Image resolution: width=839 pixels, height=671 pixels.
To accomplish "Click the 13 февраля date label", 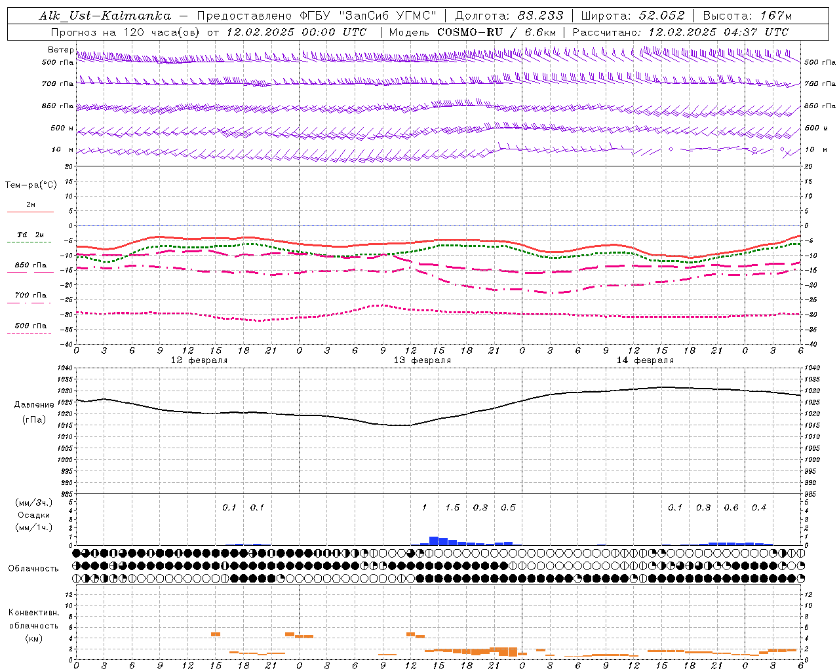I will (x=422, y=360).
